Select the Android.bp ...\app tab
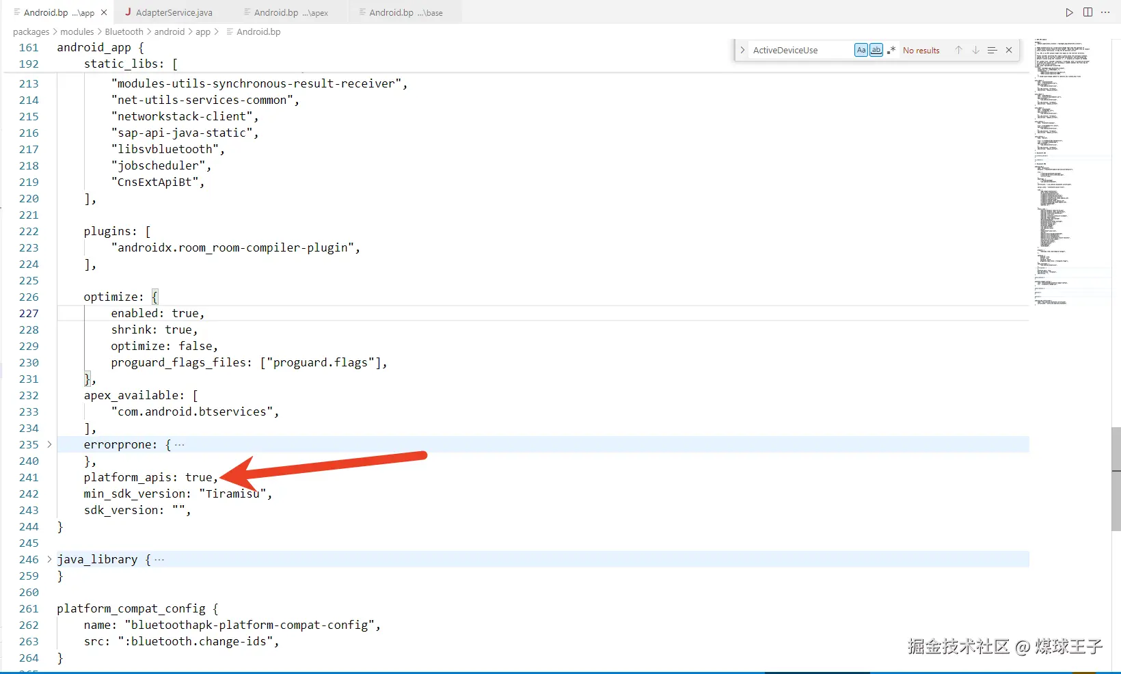Viewport: 1121px width, 674px height. click(58, 12)
